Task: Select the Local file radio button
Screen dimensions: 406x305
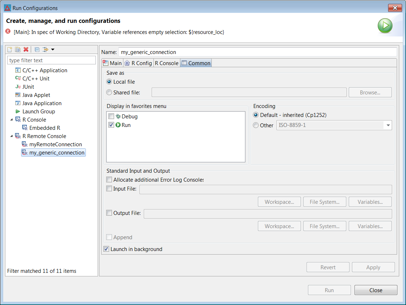Action: click(x=109, y=82)
